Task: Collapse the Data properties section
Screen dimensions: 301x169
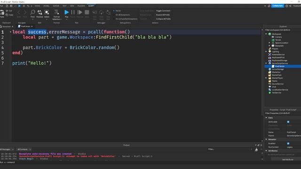Action: [x=266, y=118]
